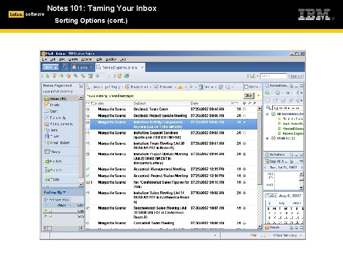Screen dimensions: 343x257
Task: Click the toolbar search input field
Action: [273, 76]
